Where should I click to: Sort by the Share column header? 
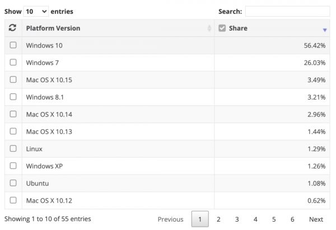pos(238,29)
